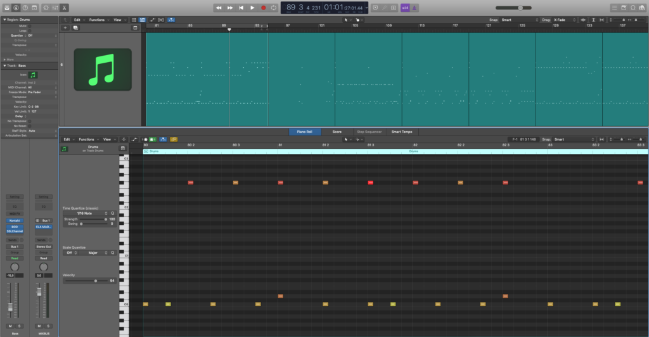Tick the No Transpose checkbox

(x=29, y=121)
